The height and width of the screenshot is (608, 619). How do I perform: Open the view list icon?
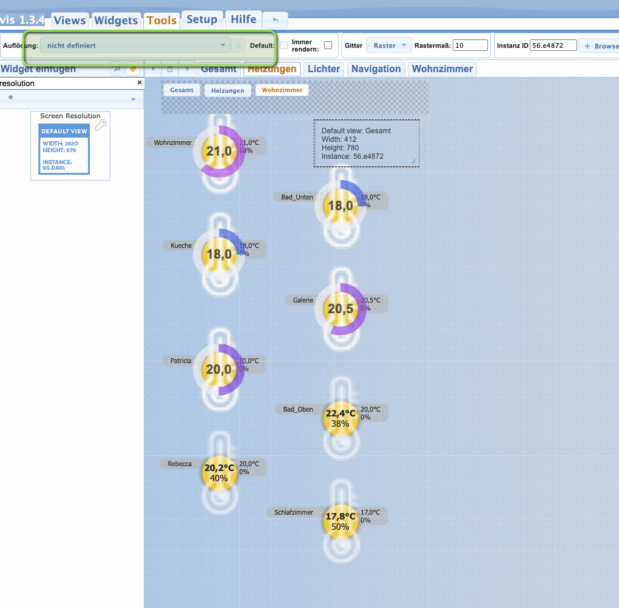tap(170, 69)
